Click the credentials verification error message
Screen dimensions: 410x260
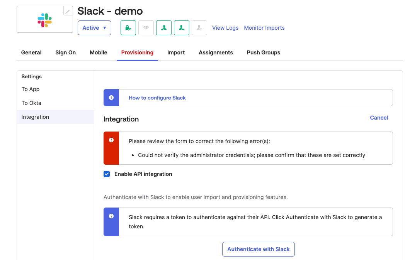pyautogui.click(x=252, y=155)
